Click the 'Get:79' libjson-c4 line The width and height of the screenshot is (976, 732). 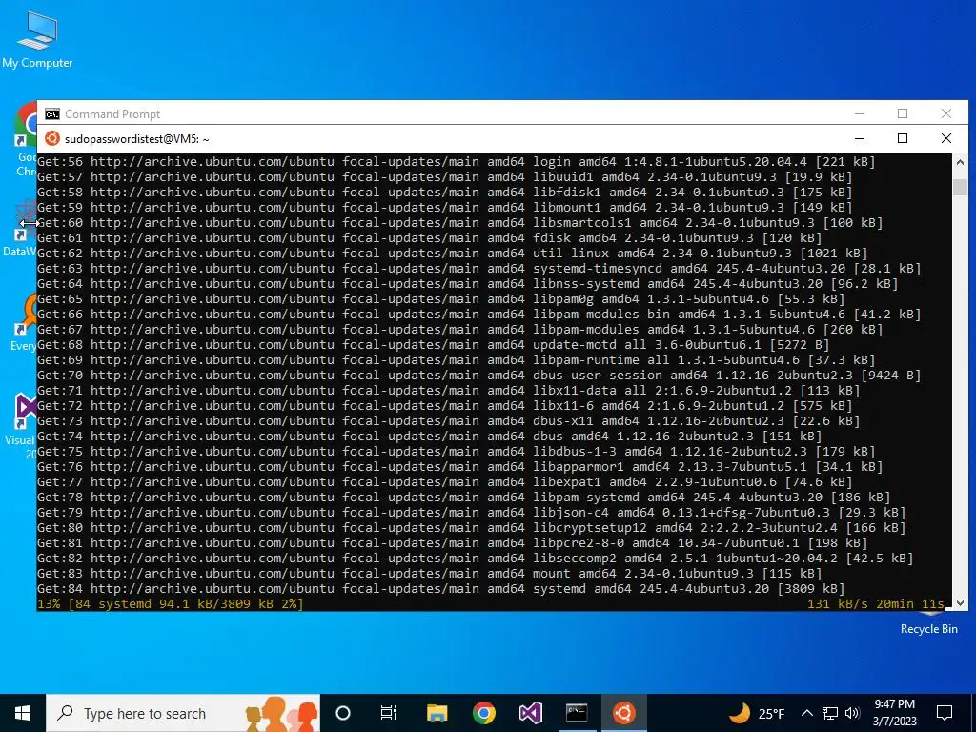471,512
